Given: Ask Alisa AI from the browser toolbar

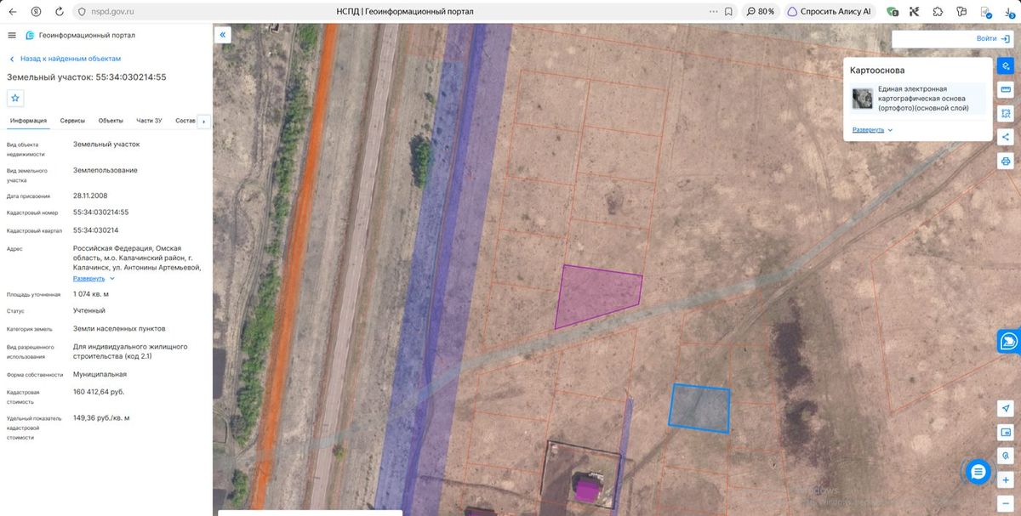Looking at the screenshot, I should (830, 12).
